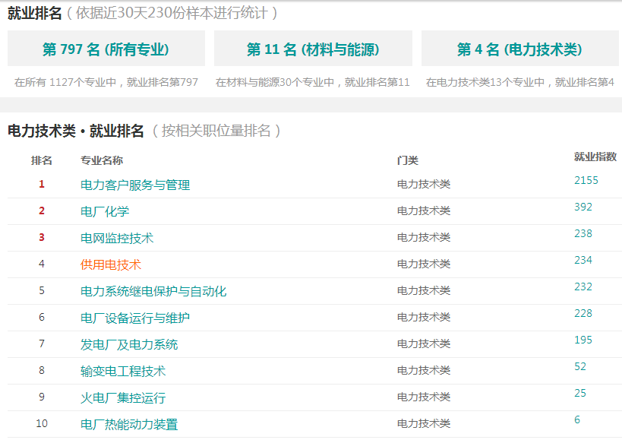Image resolution: width=622 pixels, height=440 pixels.
Task: Click rank number 3 in red
Action: (42, 237)
